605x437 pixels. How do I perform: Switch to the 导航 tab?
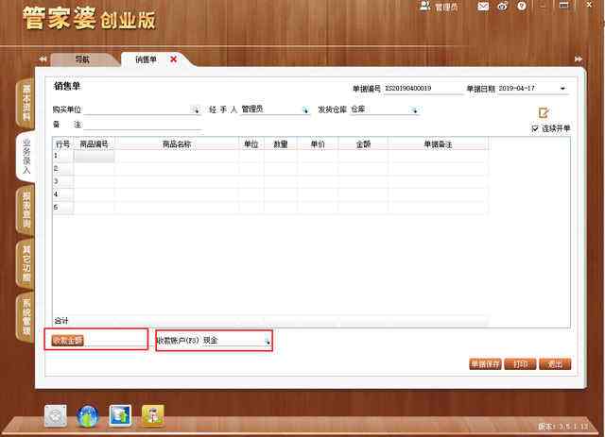(82, 59)
